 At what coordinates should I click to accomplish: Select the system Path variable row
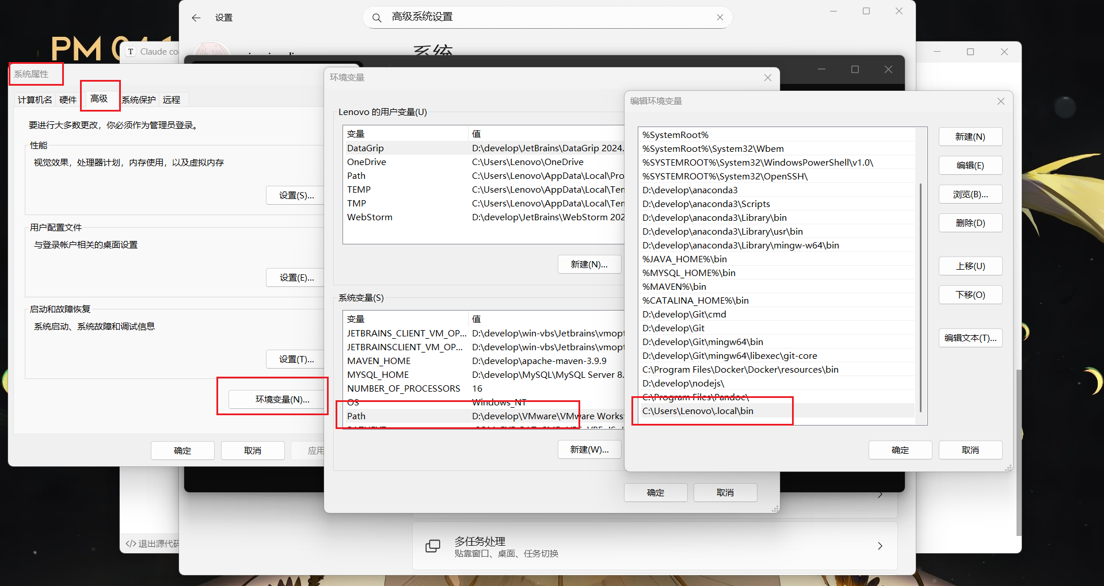click(485, 416)
